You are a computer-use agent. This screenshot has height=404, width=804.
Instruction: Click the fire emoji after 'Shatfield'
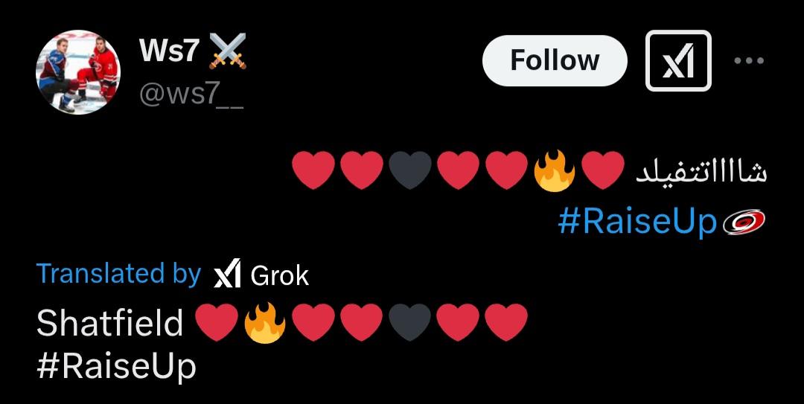coord(264,322)
